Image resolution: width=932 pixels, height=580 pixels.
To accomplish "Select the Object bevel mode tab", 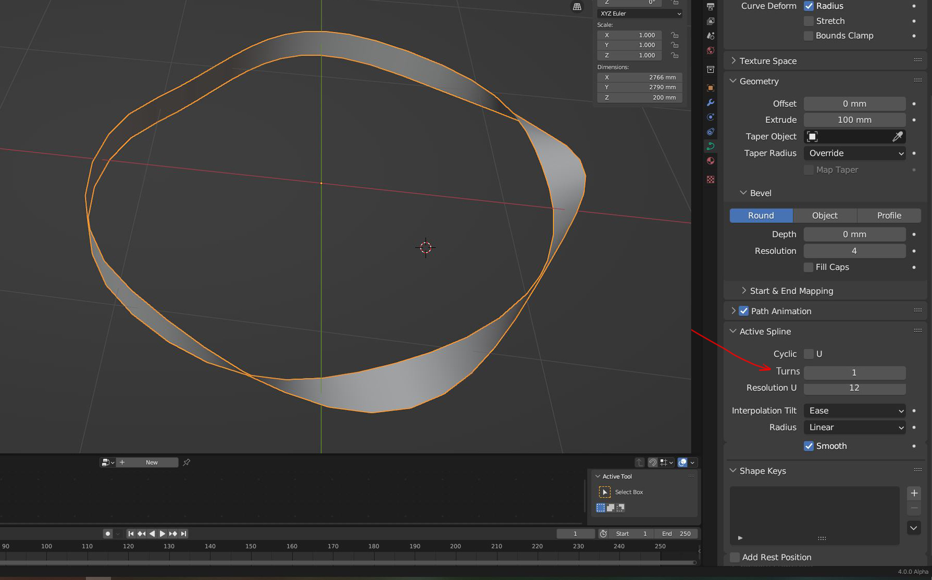I will tap(825, 215).
